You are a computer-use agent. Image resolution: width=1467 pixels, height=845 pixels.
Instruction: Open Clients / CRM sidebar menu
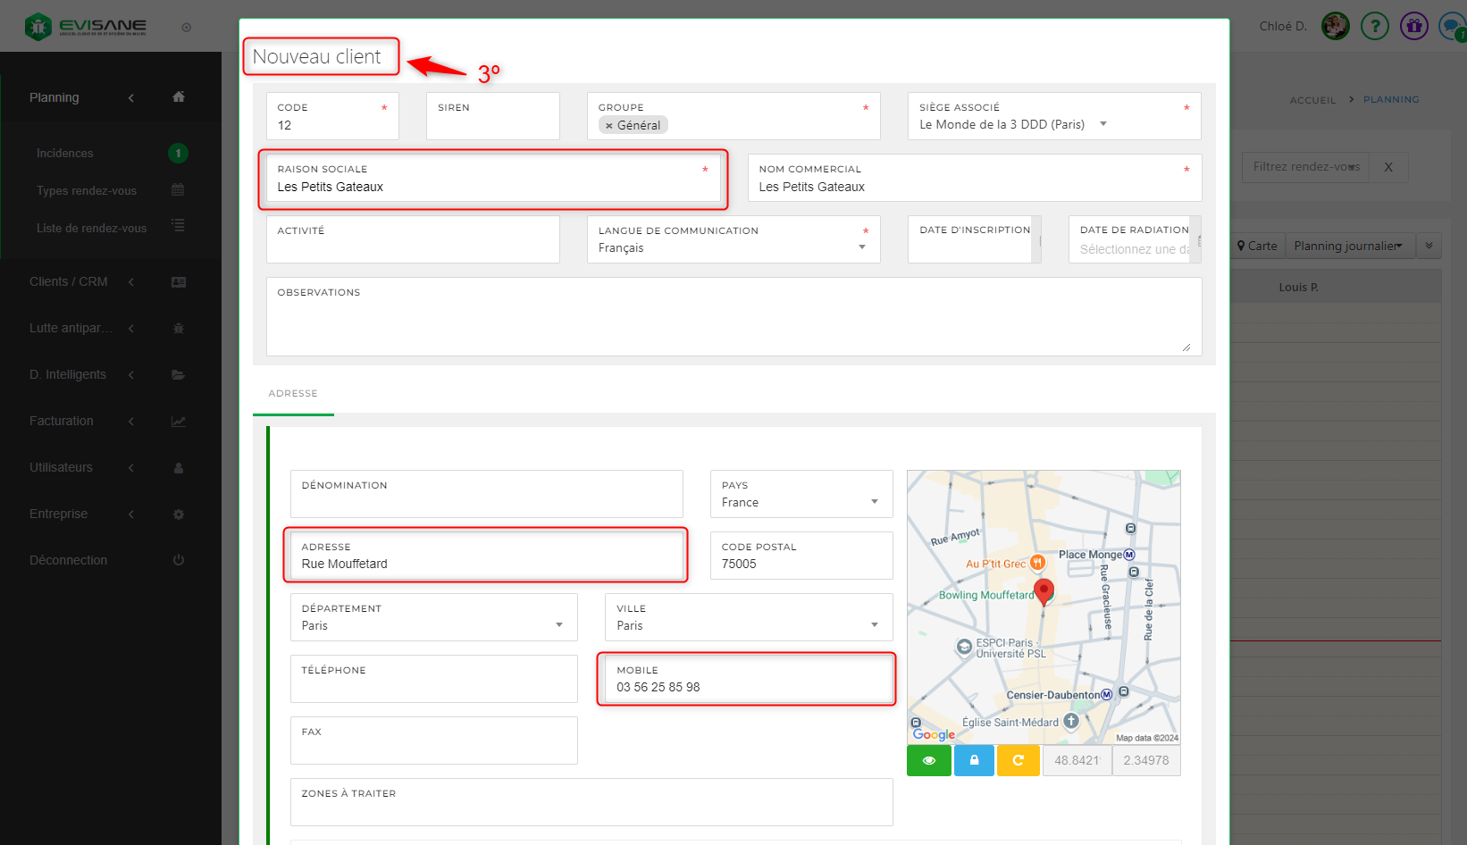tap(69, 281)
